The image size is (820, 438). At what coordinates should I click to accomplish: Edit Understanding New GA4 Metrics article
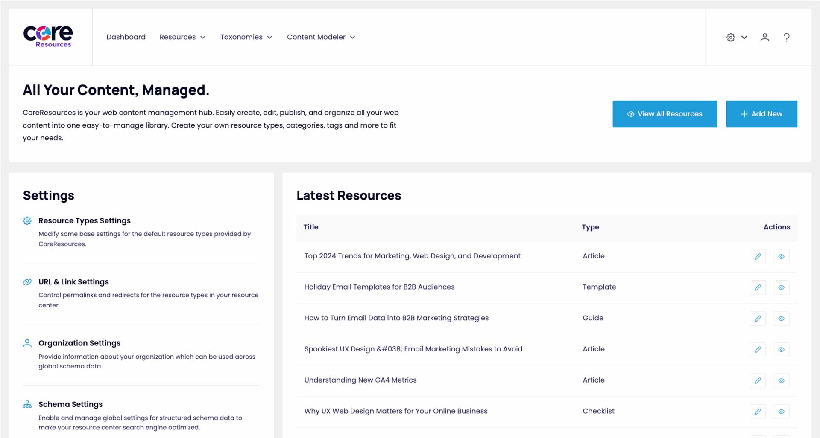758,380
